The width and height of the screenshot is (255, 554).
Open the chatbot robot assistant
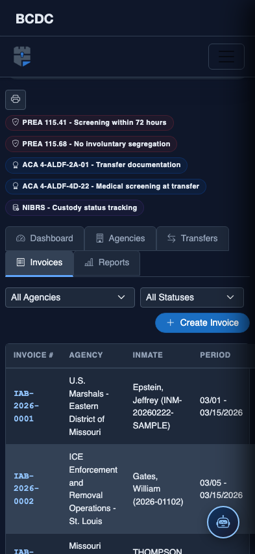(x=223, y=522)
